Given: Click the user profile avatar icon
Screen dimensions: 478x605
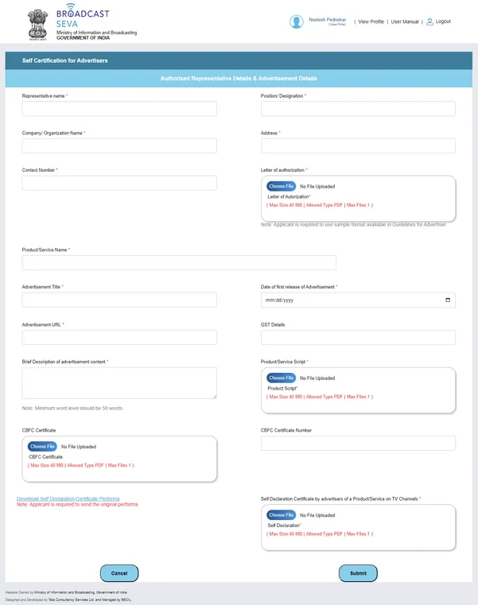Looking at the screenshot, I should (x=297, y=21).
